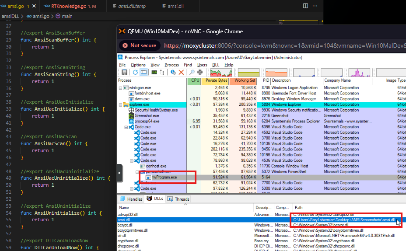Click the Process Explorer title bar icon
The height and width of the screenshot is (251, 406).
click(120, 57)
